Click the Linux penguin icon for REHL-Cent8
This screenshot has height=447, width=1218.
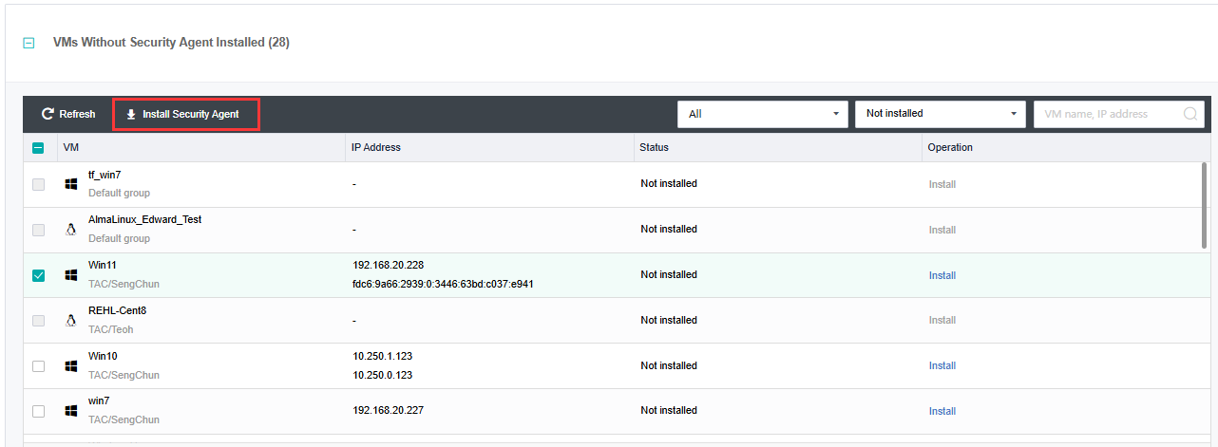(x=70, y=321)
